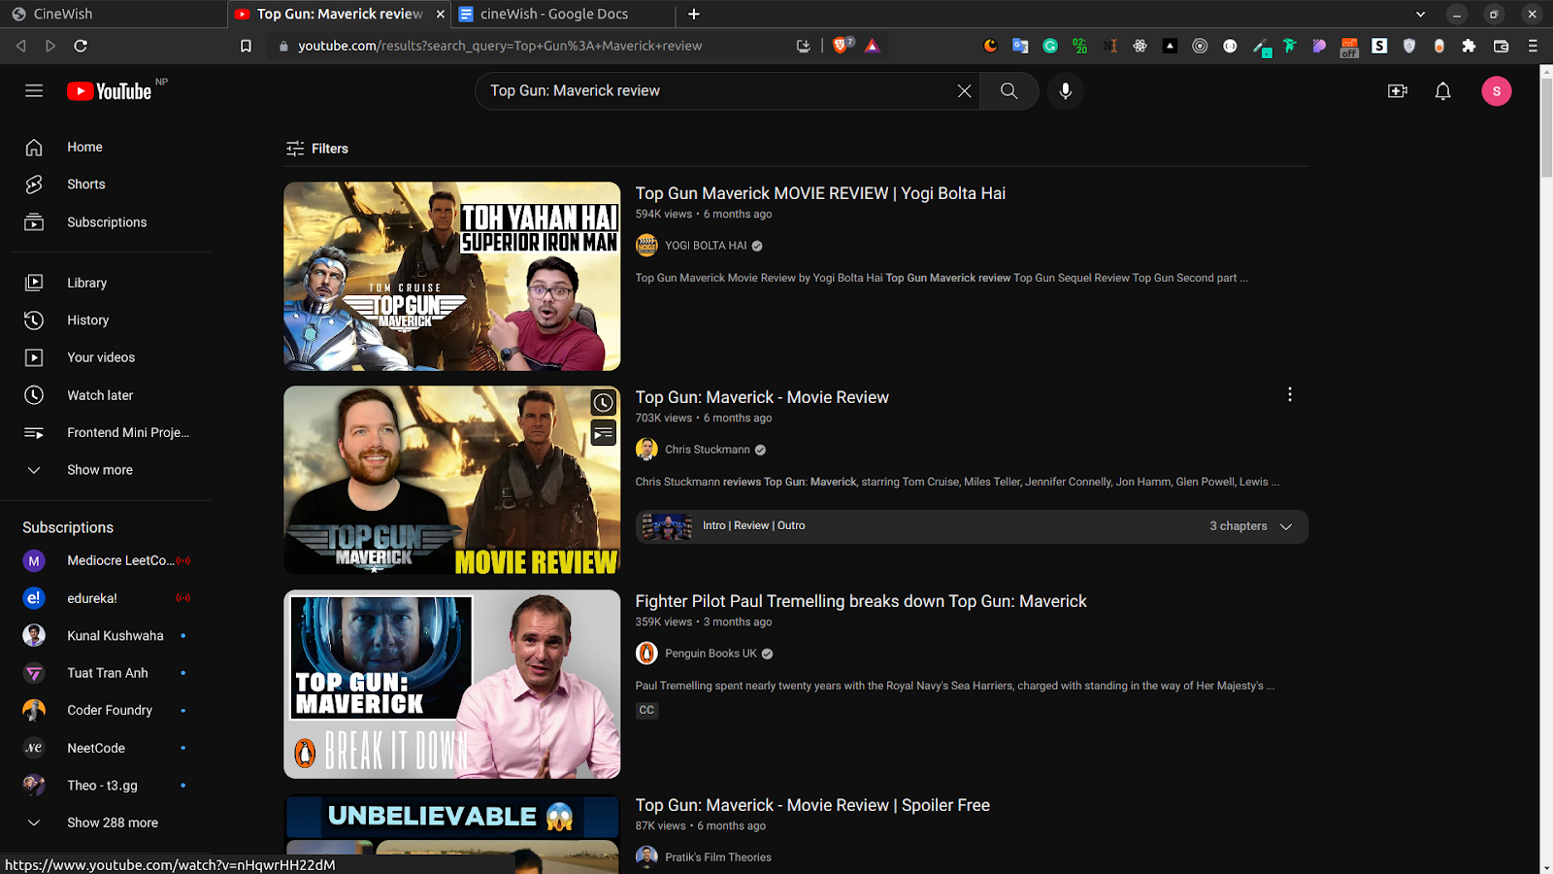Image resolution: width=1553 pixels, height=874 pixels.
Task: Open the notifications bell
Action: click(1443, 90)
